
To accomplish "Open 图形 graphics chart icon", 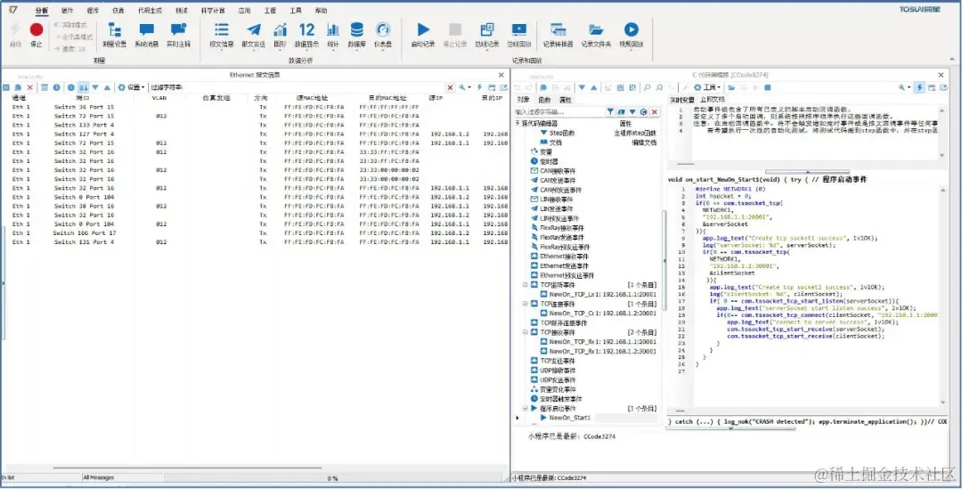I will [280, 35].
